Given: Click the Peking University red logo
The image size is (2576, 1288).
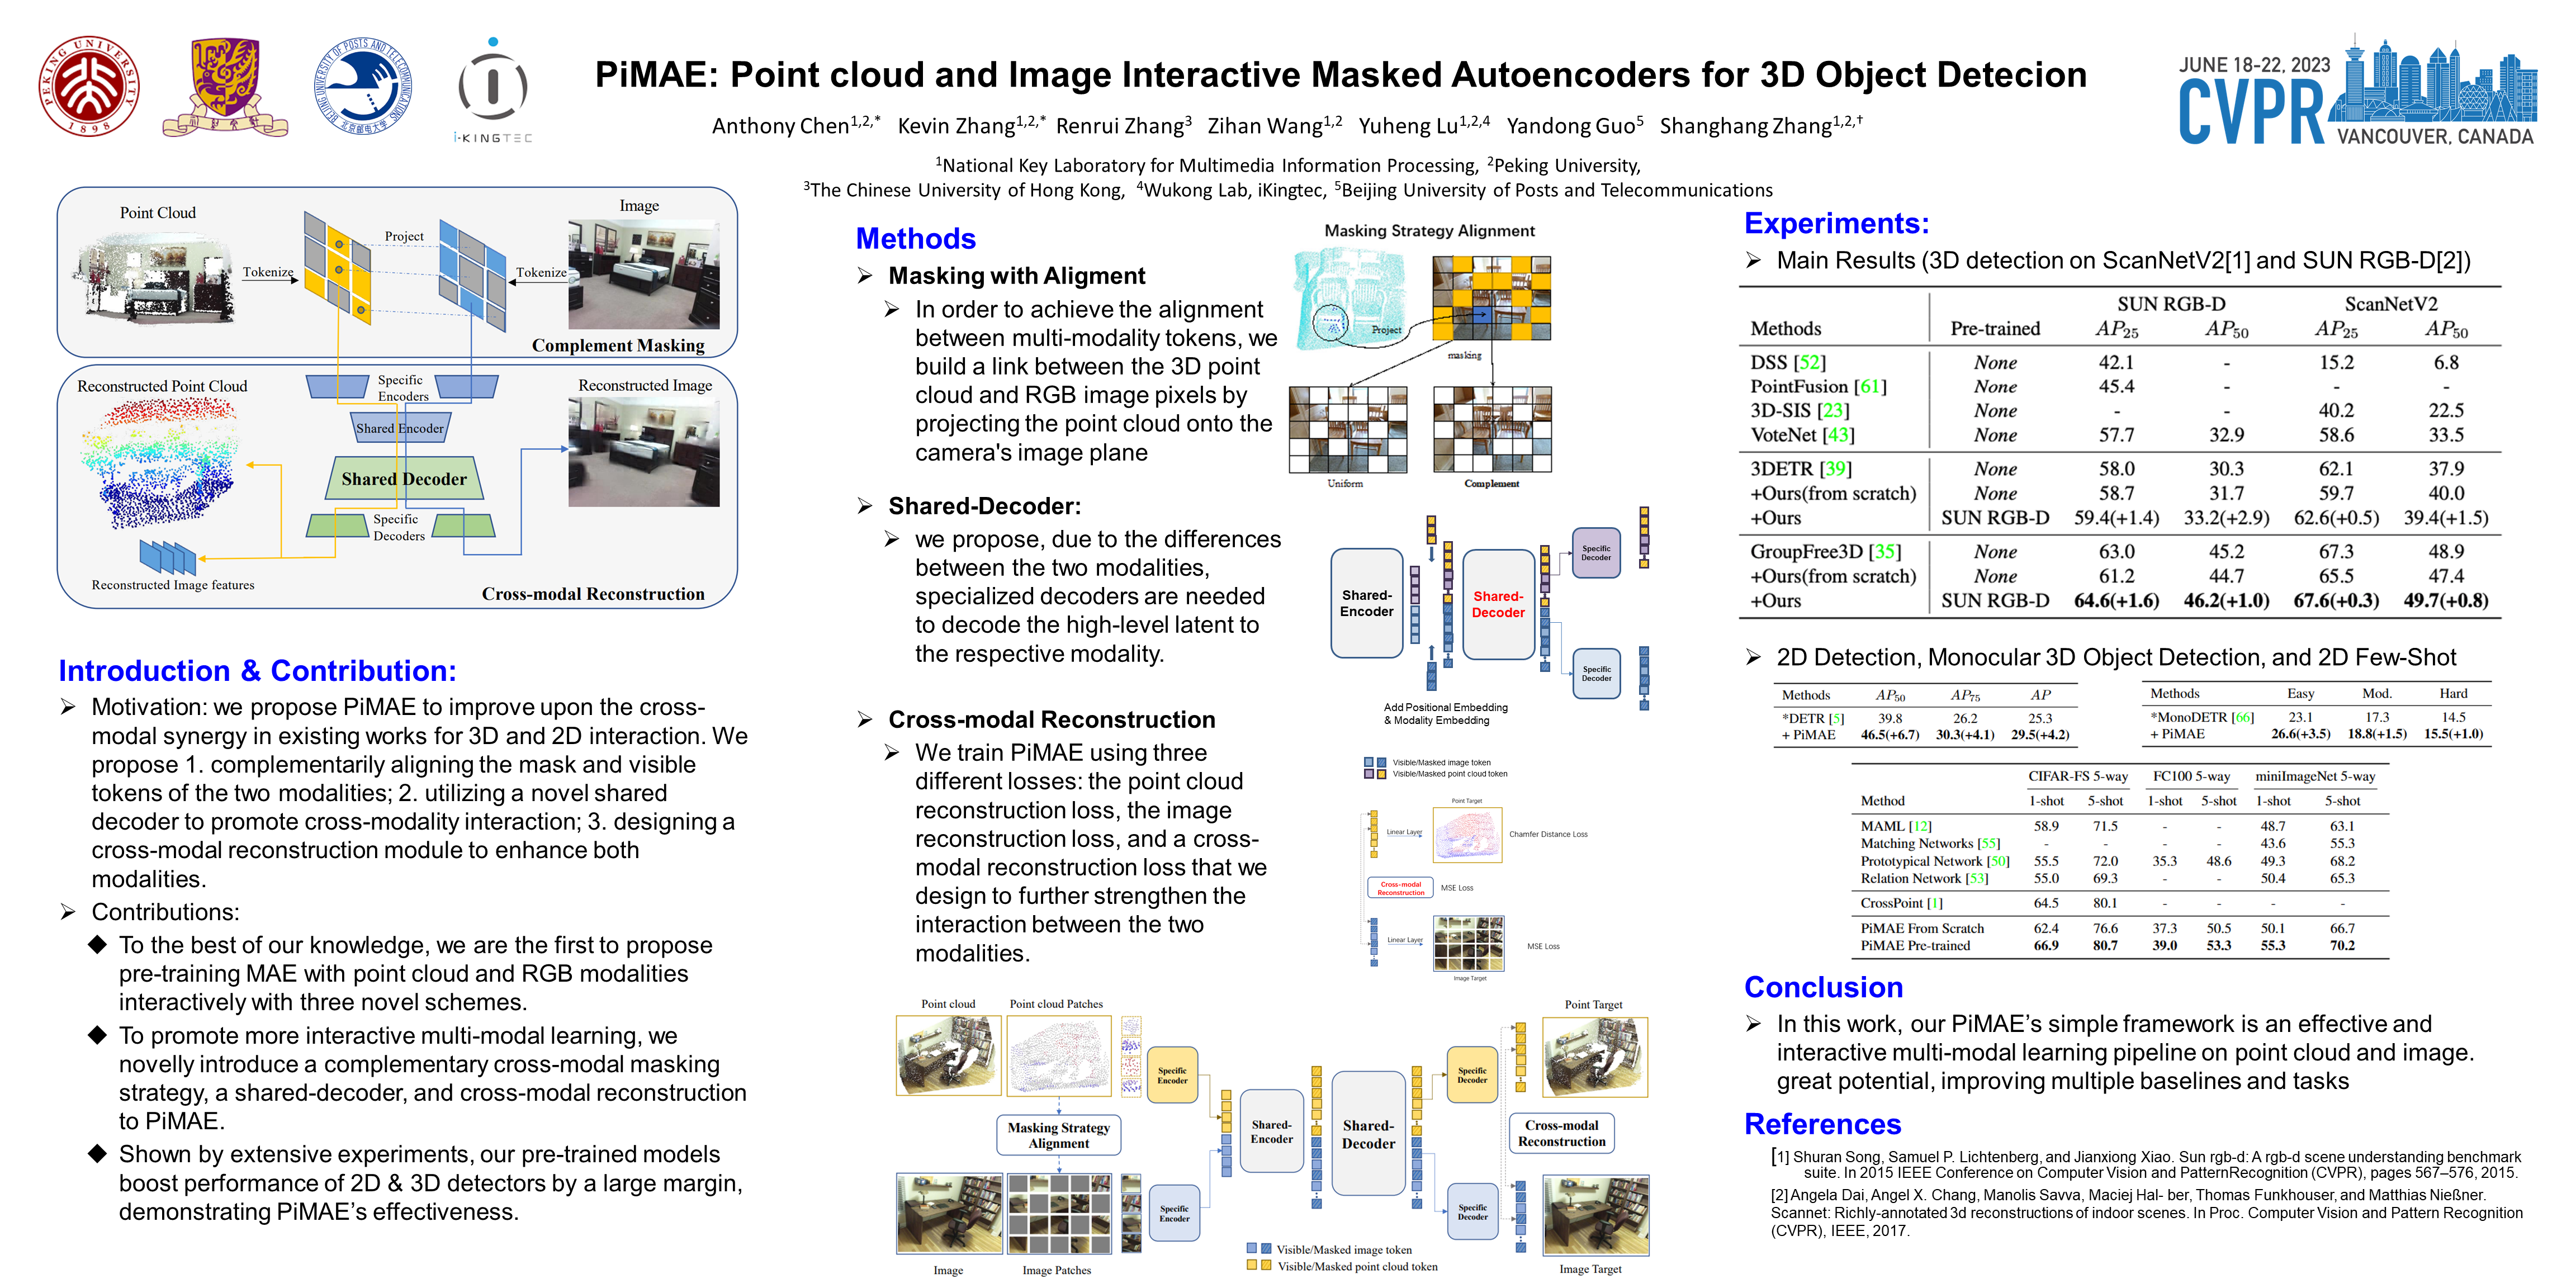Looking at the screenshot, I should pyautogui.click(x=89, y=86).
